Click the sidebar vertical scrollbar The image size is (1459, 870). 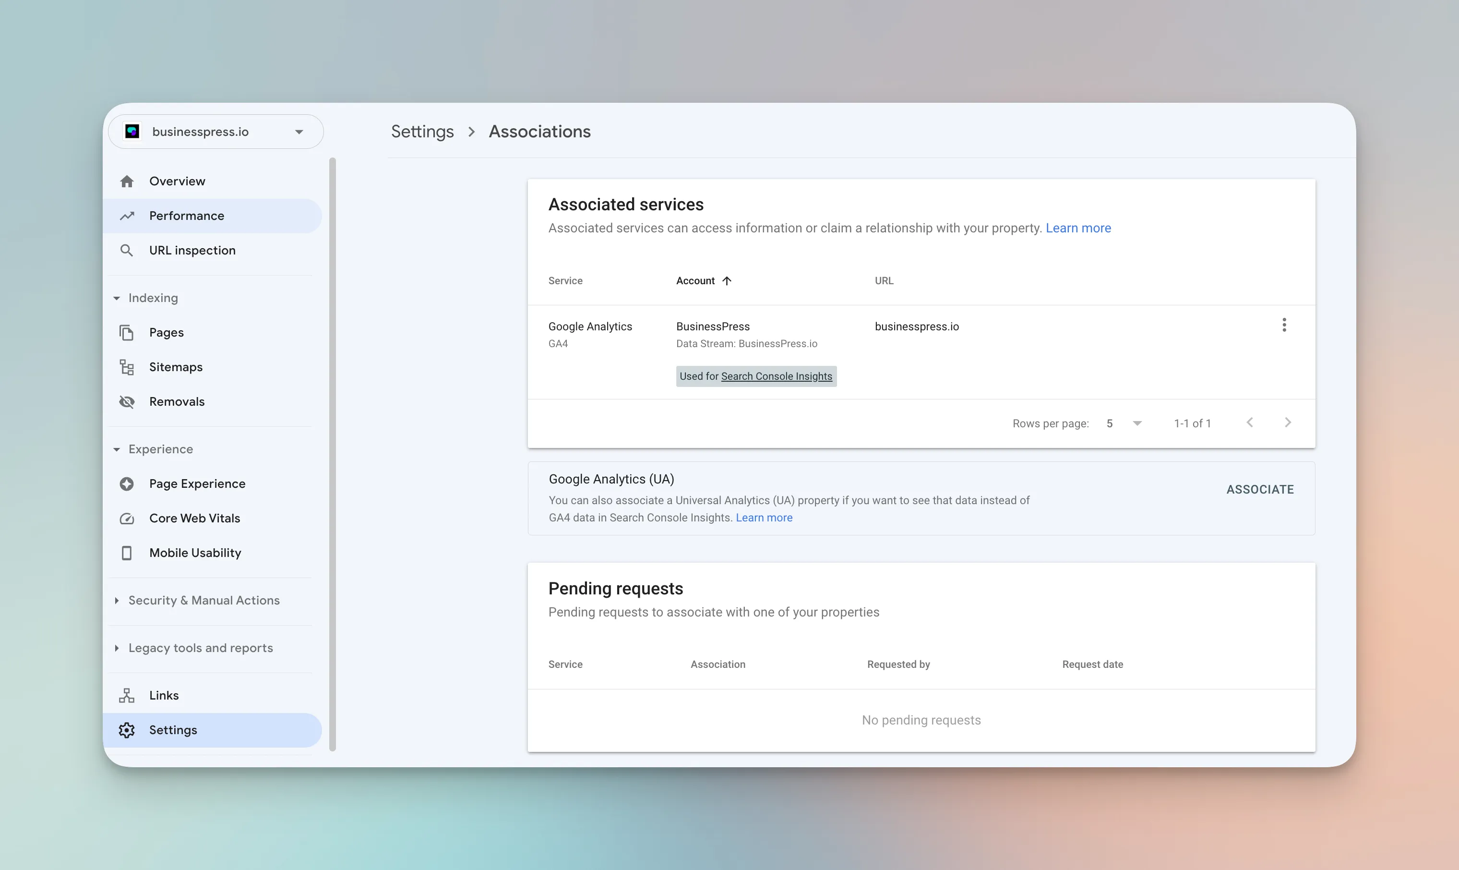coord(333,454)
